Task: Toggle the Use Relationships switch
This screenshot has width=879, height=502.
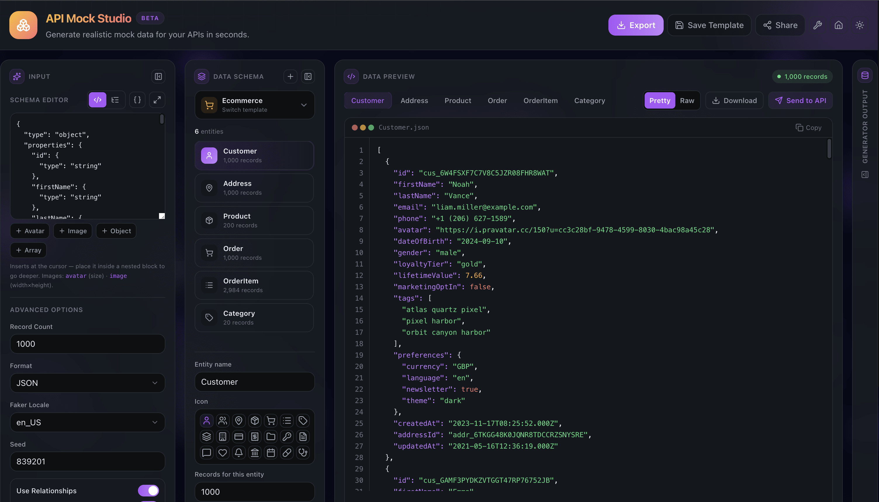Action: pyautogui.click(x=148, y=491)
